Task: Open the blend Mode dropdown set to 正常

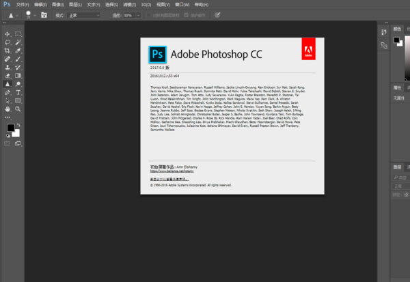Action: coord(84,16)
